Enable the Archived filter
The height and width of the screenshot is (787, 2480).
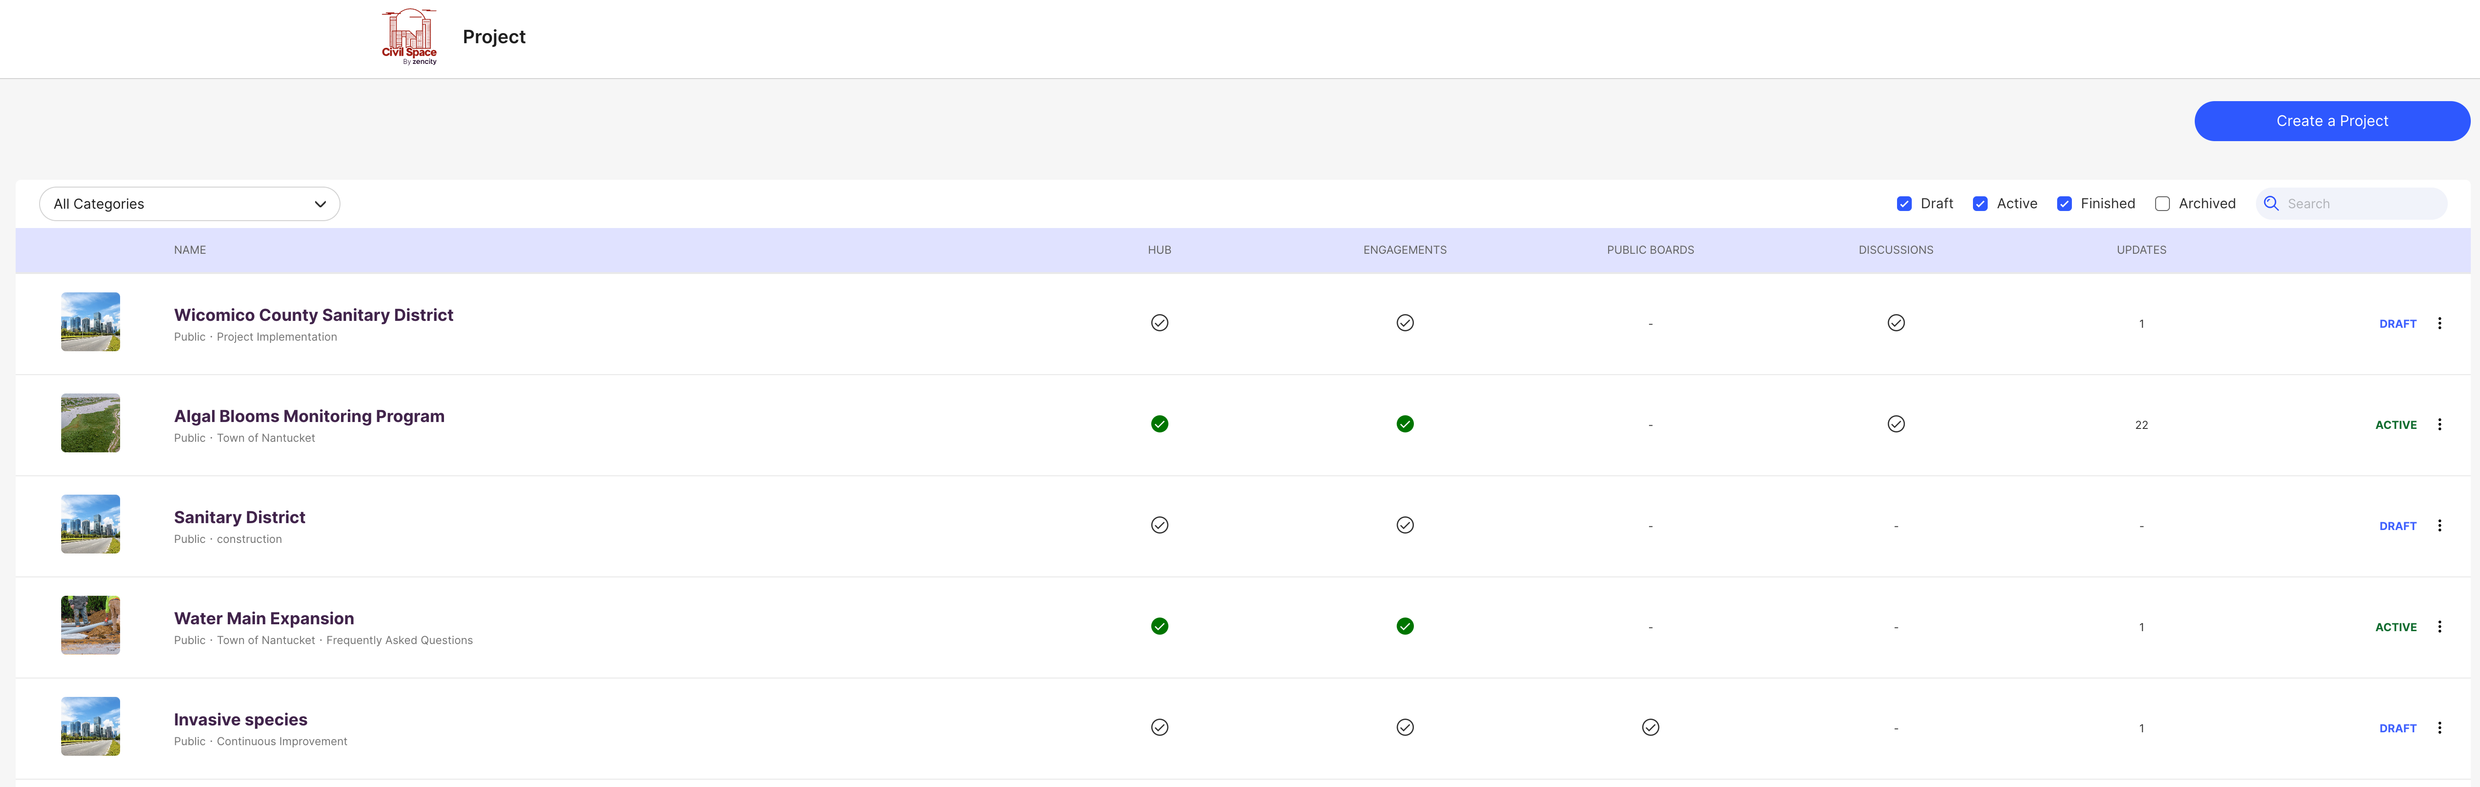(x=2163, y=203)
